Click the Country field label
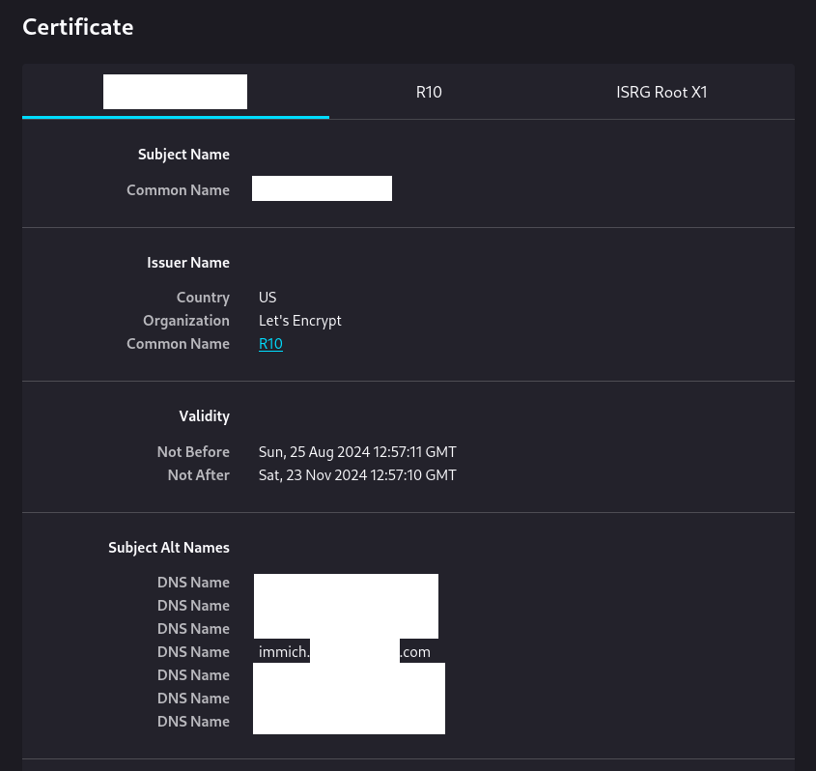The height and width of the screenshot is (771, 816). coord(203,298)
